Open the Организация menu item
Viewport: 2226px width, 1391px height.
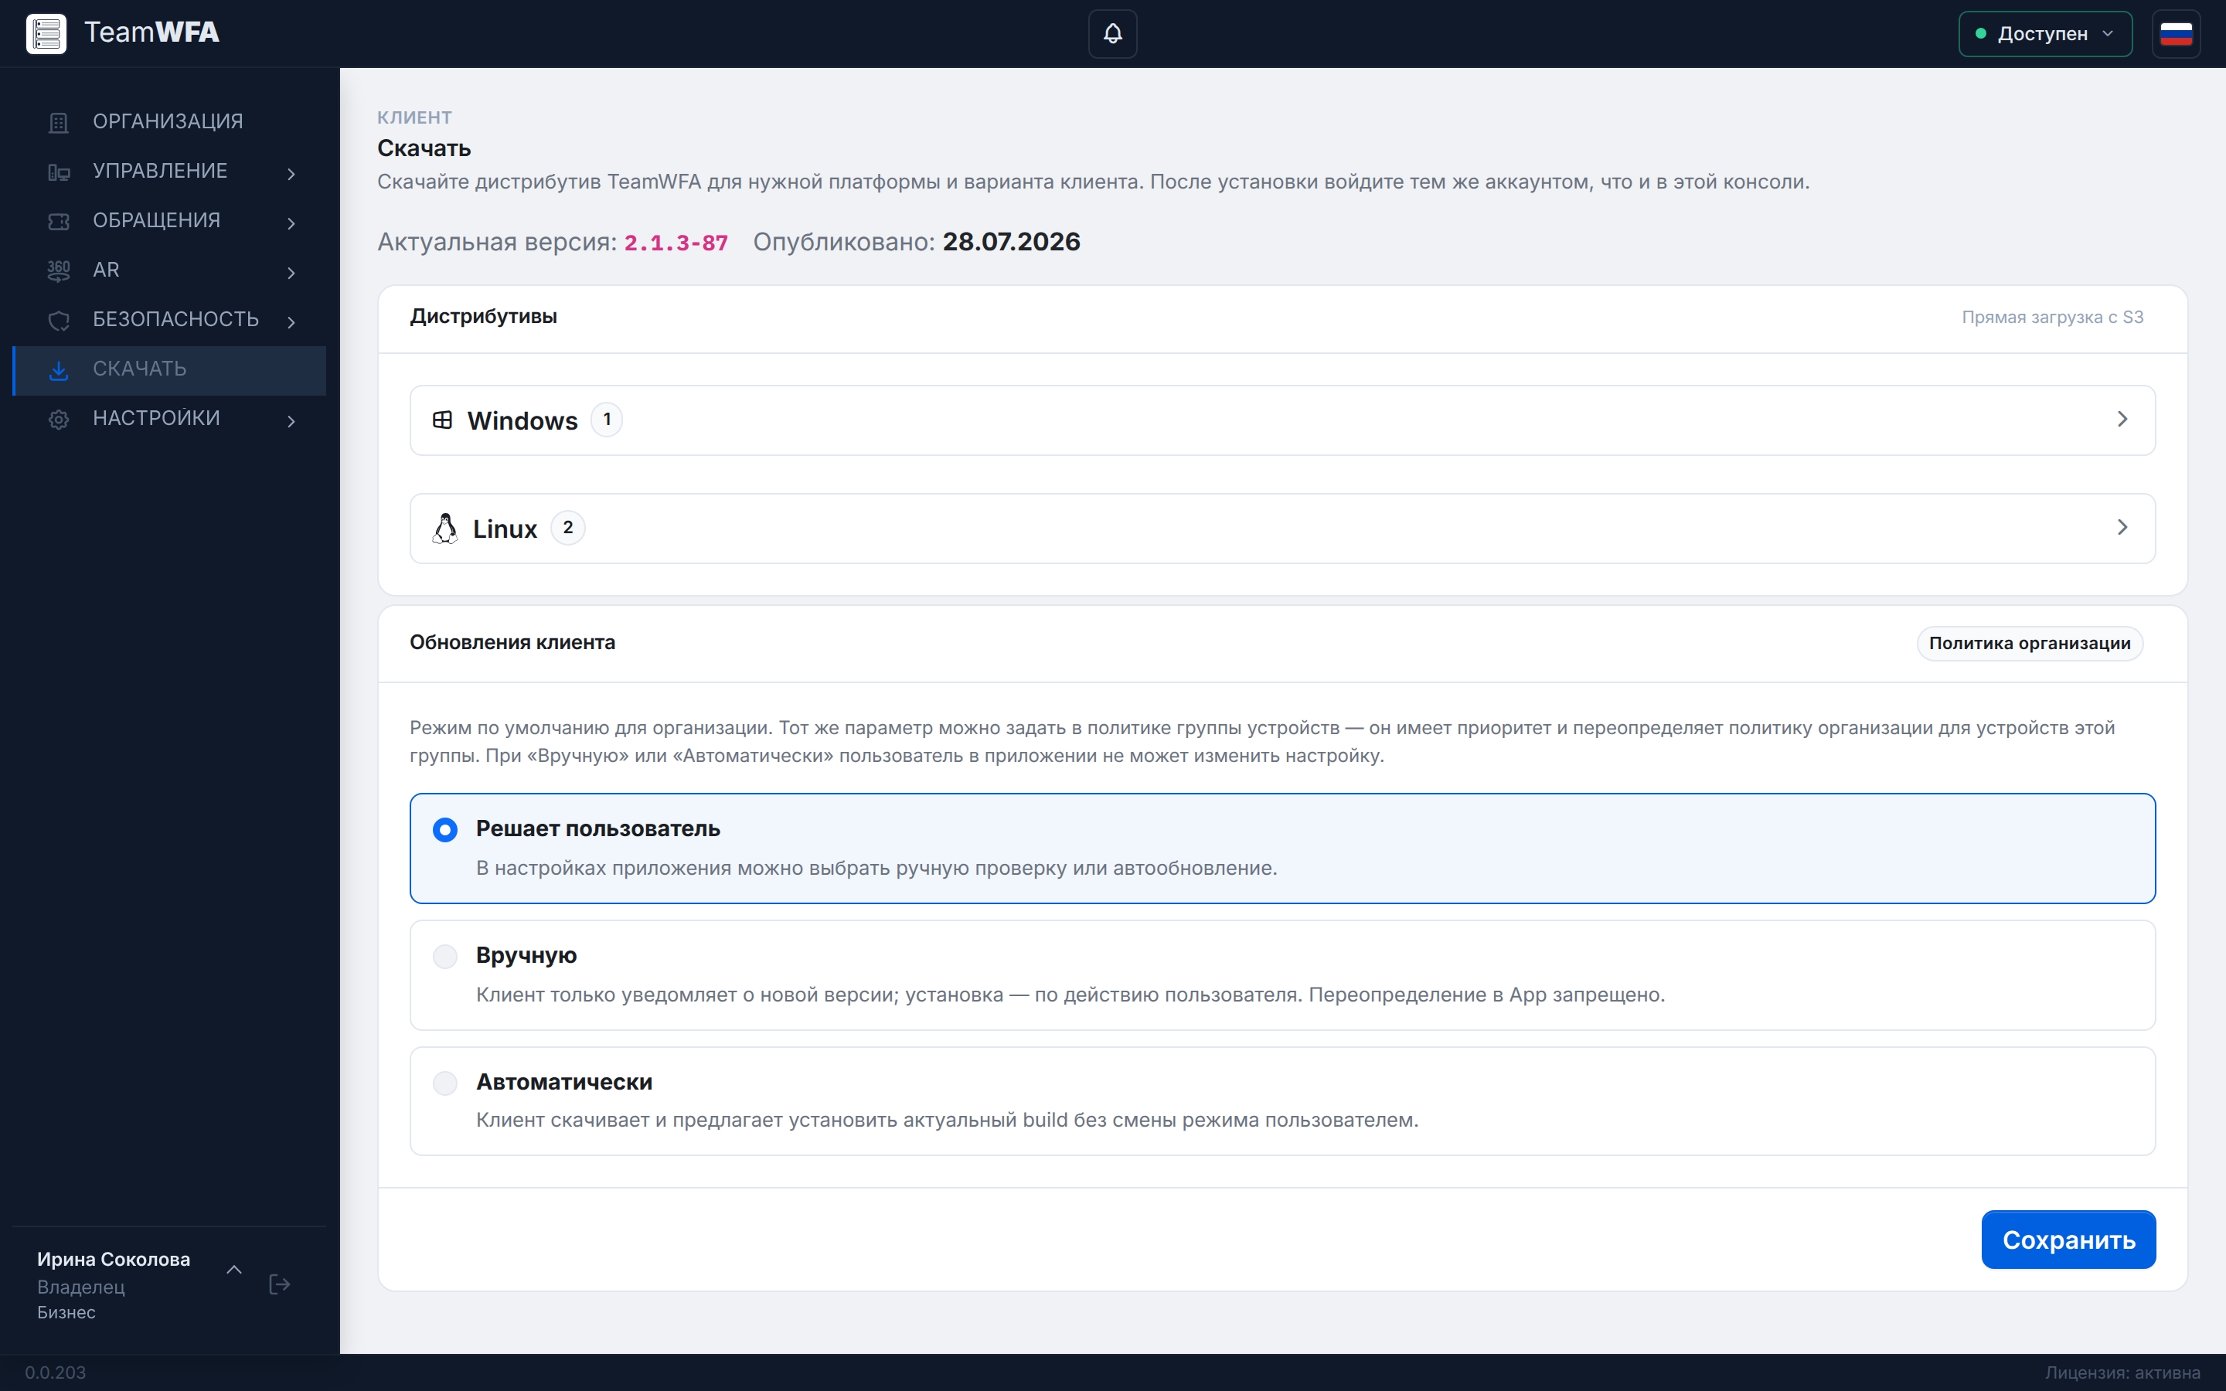pos(169,121)
